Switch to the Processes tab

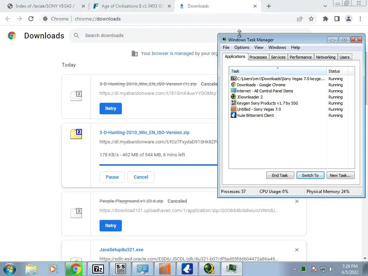[258, 57]
